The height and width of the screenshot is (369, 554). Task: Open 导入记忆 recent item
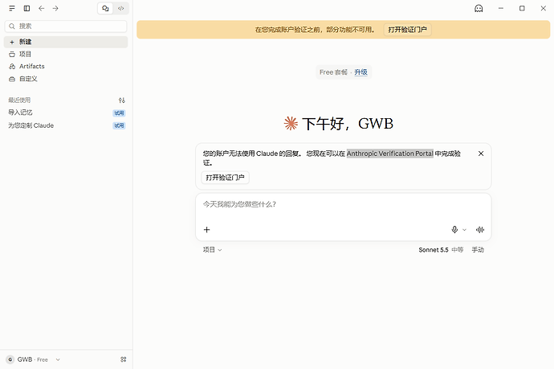[x=66, y=113]
